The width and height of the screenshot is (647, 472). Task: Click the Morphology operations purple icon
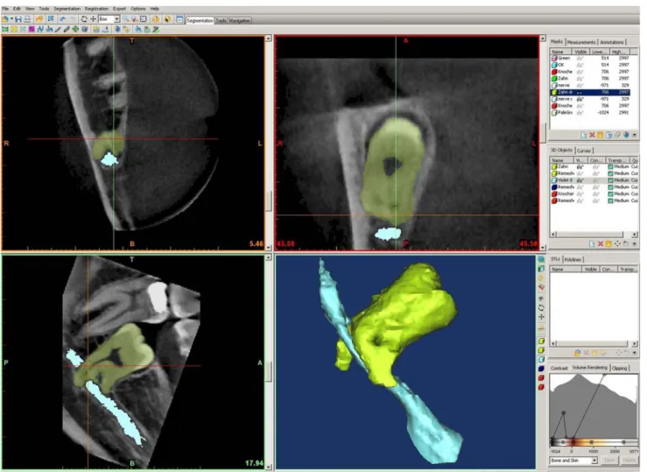[32, 29]
